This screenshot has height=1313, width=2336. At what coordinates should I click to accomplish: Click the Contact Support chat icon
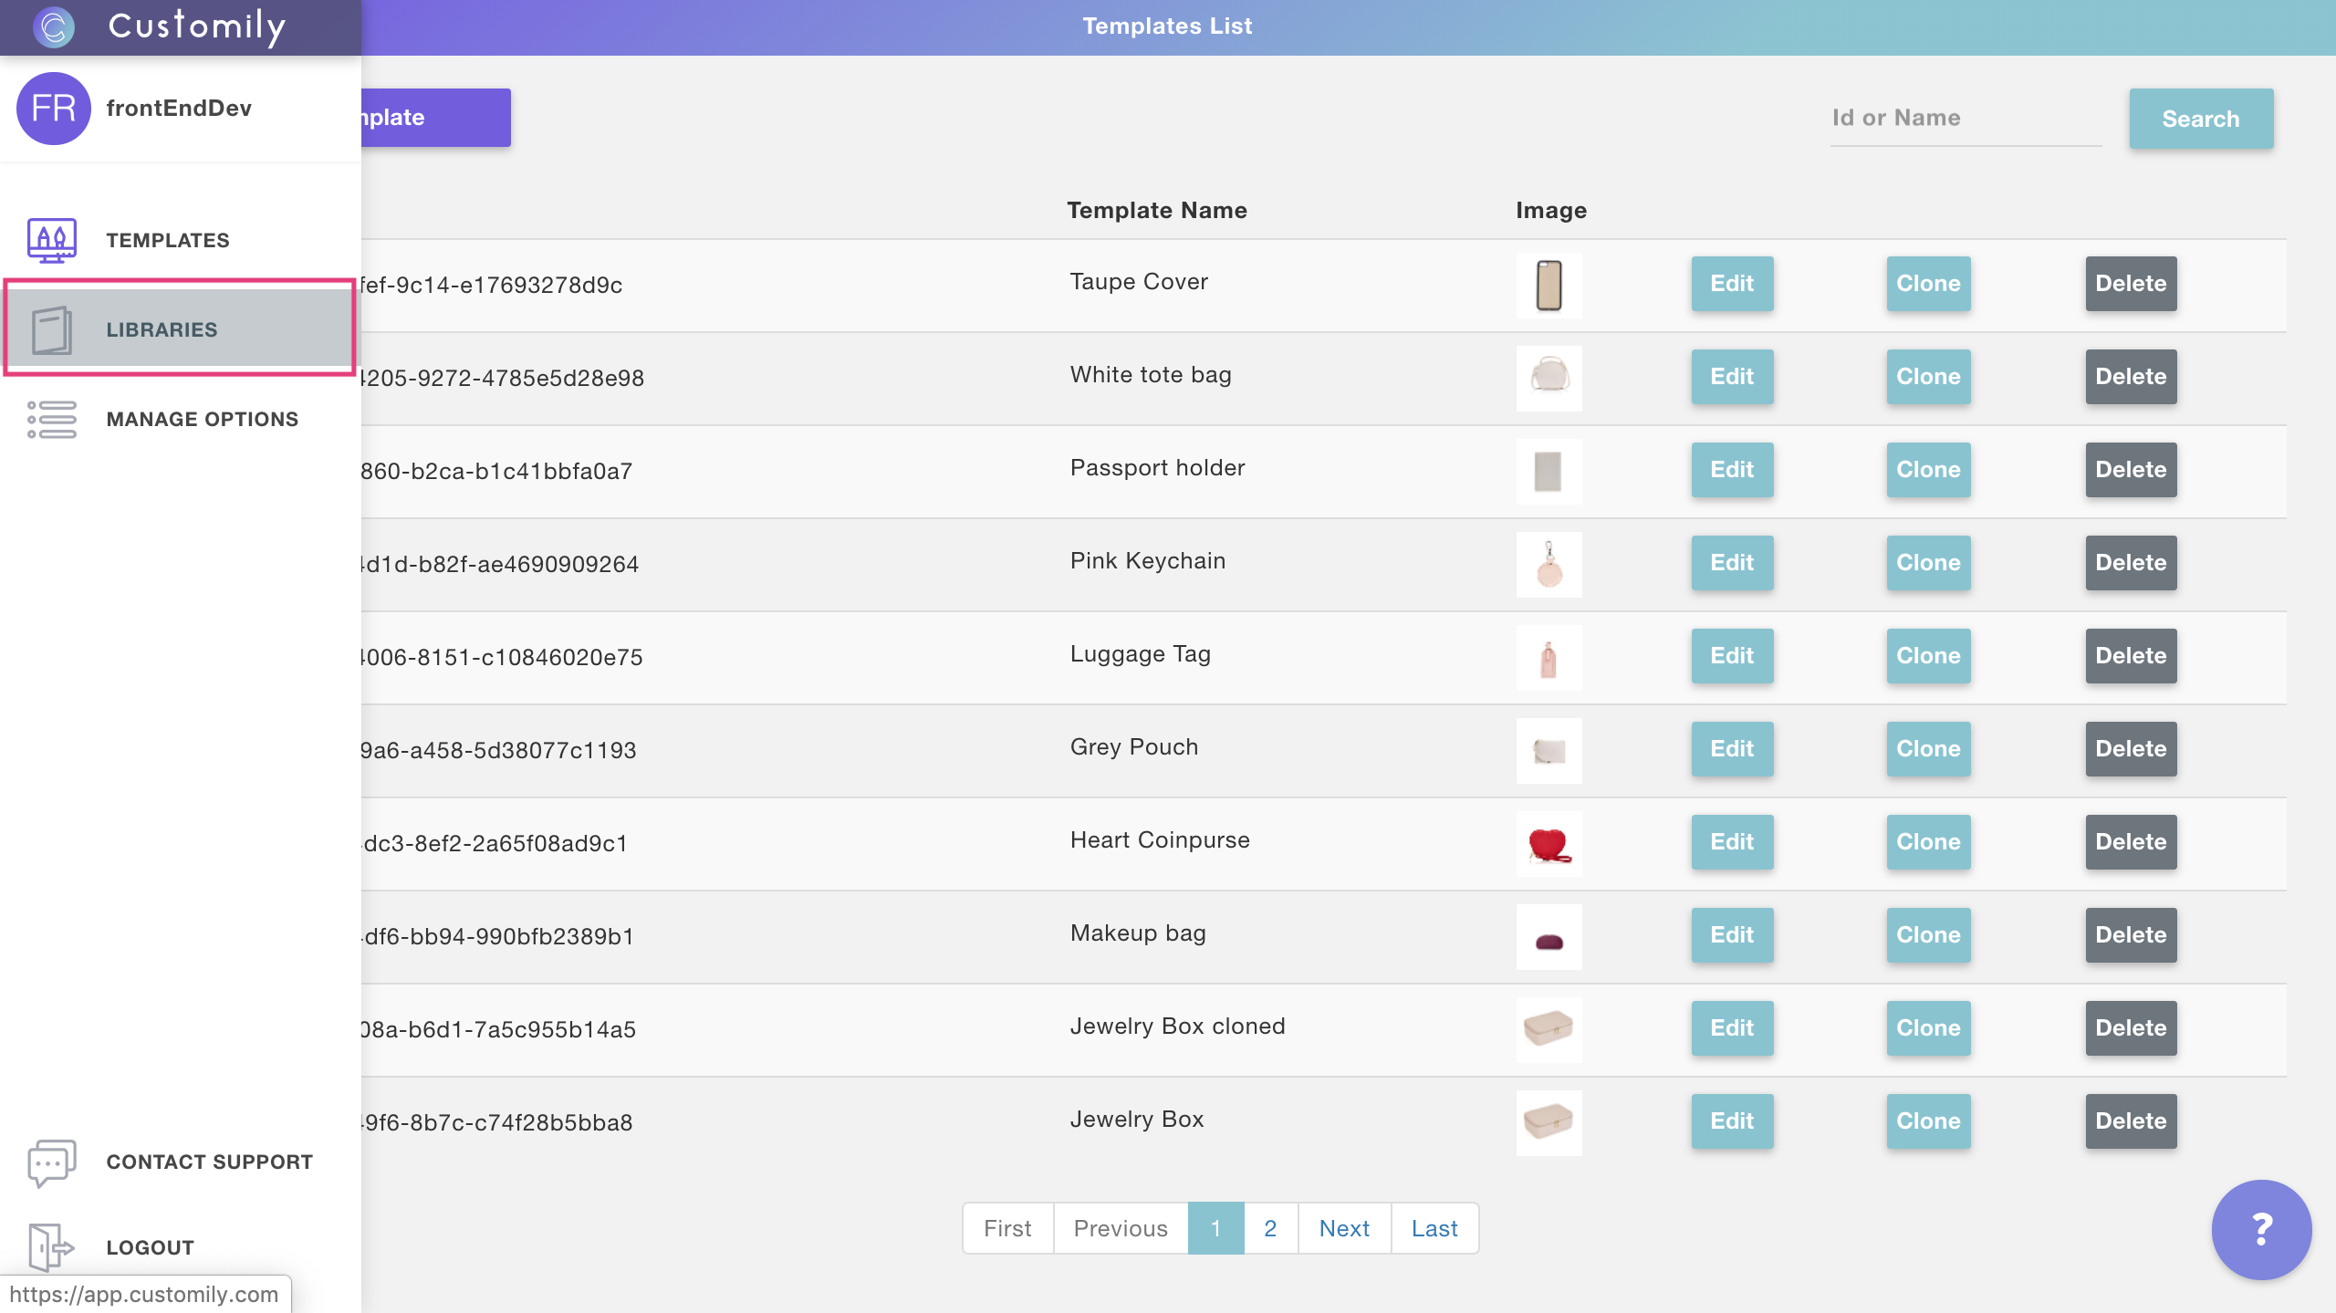pos(51,1162)
